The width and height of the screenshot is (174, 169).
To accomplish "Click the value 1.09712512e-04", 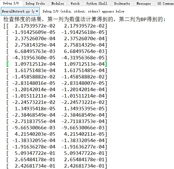I will coord(35,64).
